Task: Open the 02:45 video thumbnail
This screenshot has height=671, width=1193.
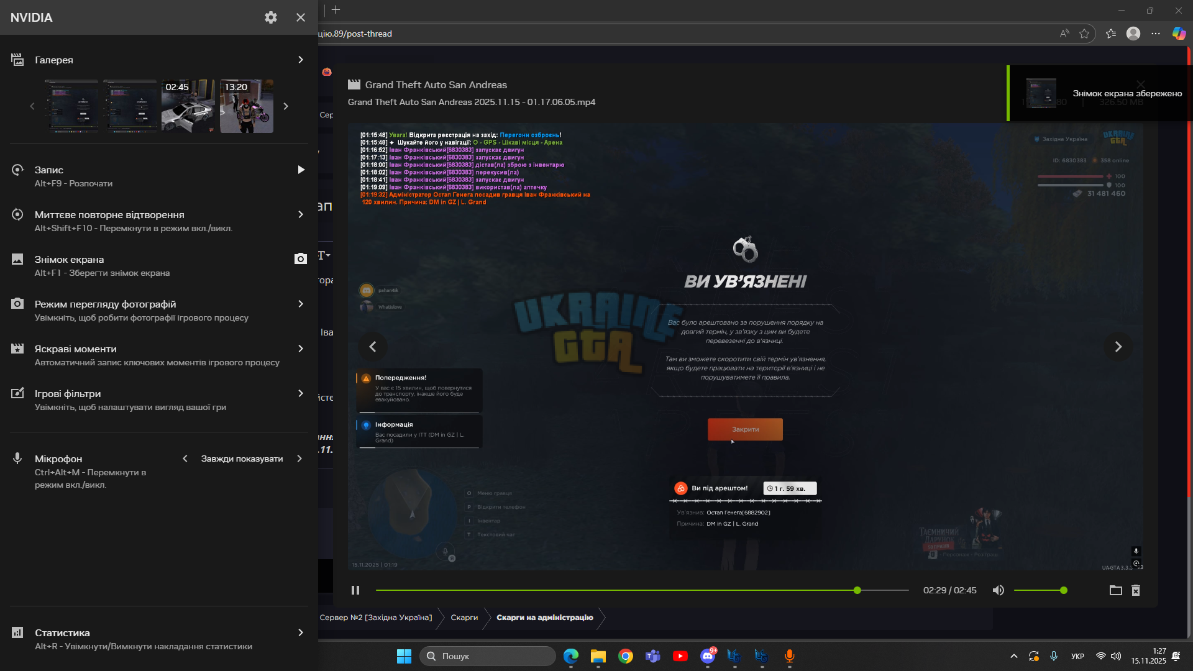Action: click(x=188, y=106)
